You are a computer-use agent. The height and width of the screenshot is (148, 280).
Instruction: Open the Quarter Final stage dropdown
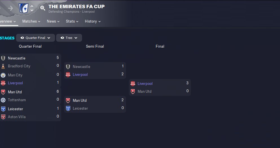coord(35,38)
